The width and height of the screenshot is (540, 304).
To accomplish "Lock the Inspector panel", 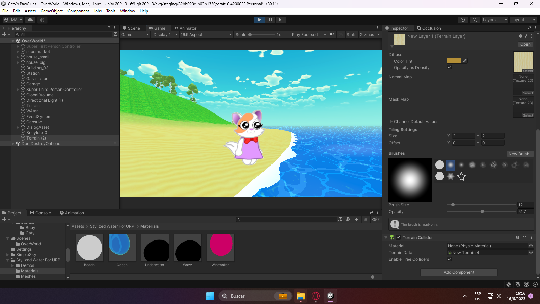I will [530, 28].
